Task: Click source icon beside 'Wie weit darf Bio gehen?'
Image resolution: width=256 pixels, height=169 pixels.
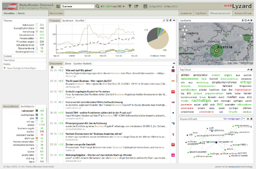Action: tap(173, 70)
